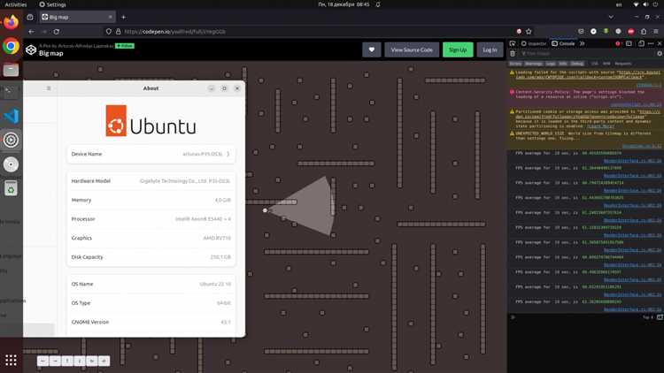Toggle the Debug filter in console
Screen dimensions: 664x373
point(576,64)
